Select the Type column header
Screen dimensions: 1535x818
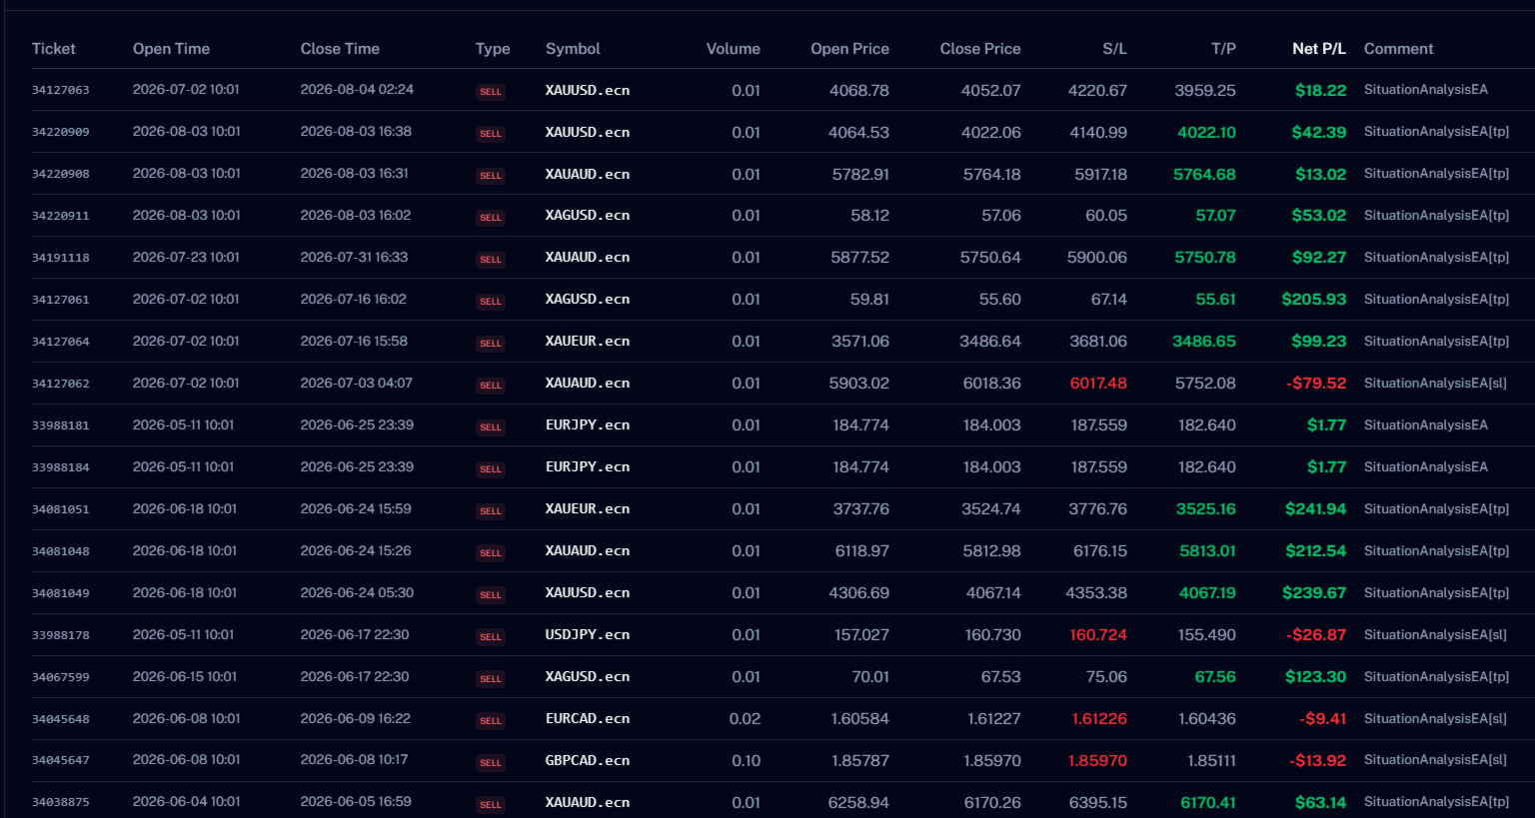[493, 49]
